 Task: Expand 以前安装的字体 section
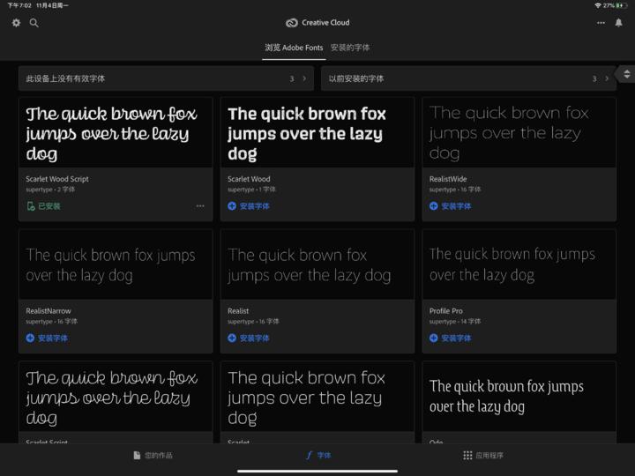click(607, 78)
